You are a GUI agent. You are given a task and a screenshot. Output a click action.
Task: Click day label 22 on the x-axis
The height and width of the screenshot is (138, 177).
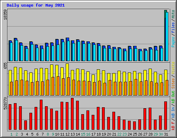[x=119, y=134]
